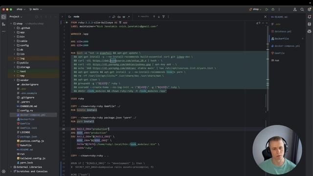This screenshot has height=176, width=313.
Task: Click the 'WORKDIR /app' line in editor
Action: pyautogui.click(x=79, y=34)
